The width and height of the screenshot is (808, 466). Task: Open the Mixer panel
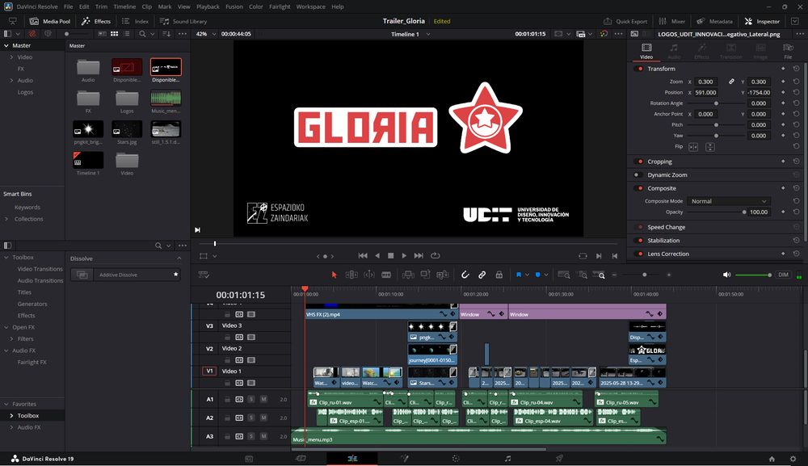click(x=672, y=21)
